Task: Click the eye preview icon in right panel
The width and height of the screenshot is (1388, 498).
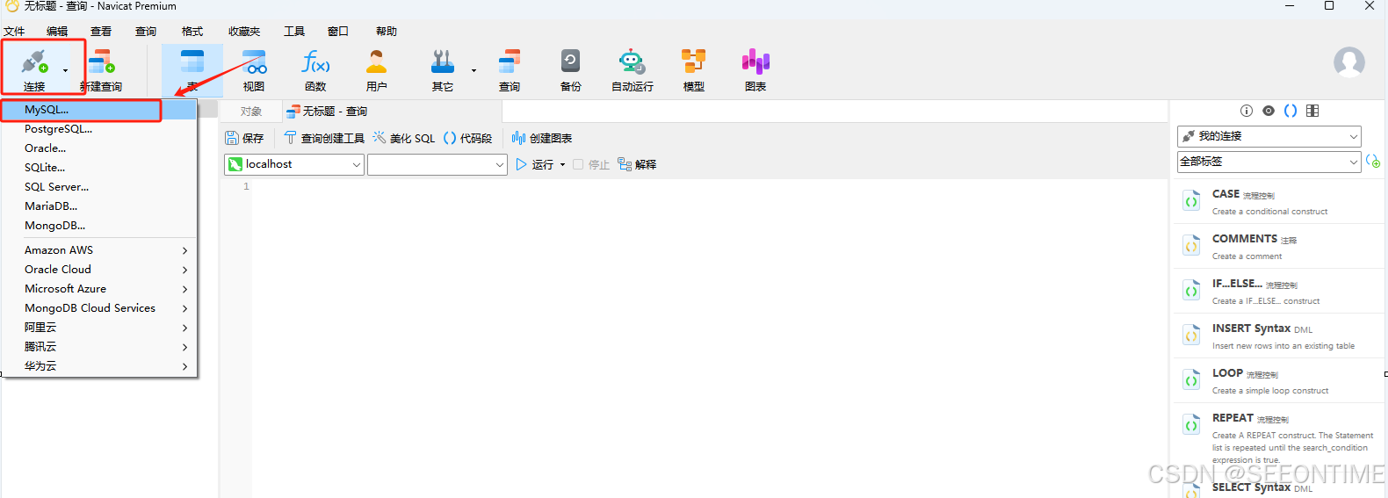Action: coord(1269,111)
